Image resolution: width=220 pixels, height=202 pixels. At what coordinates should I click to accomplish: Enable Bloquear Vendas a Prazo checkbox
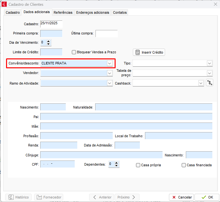click(74, 52)
